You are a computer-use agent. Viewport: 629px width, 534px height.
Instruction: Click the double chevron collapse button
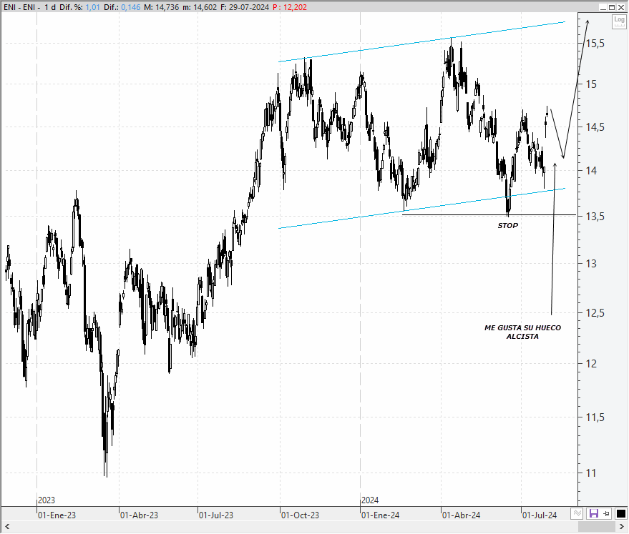click(577, 513)
